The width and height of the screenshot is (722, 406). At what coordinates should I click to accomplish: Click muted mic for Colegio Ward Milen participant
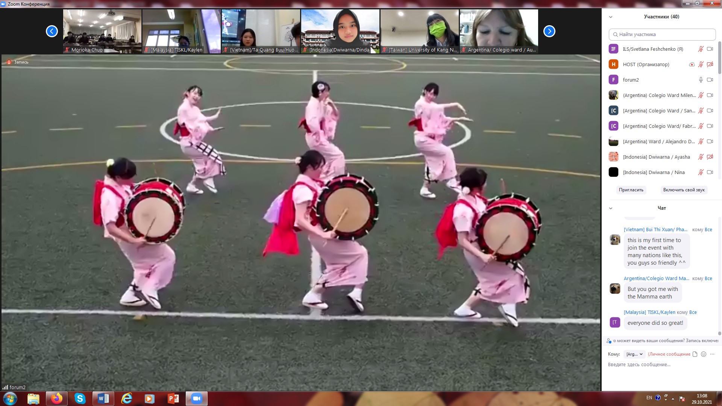point(701,95)
